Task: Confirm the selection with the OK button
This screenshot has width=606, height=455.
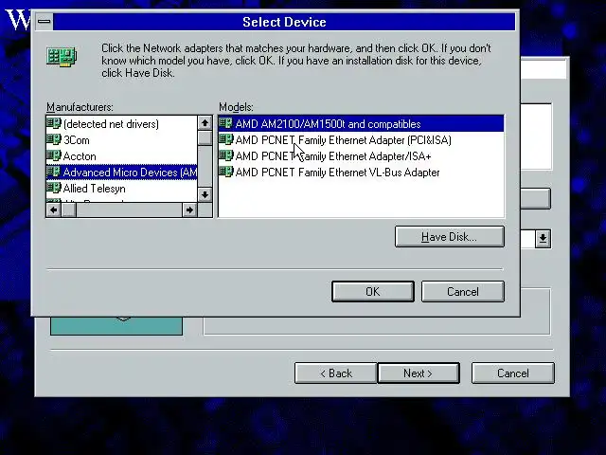Action: pos(373,291)
